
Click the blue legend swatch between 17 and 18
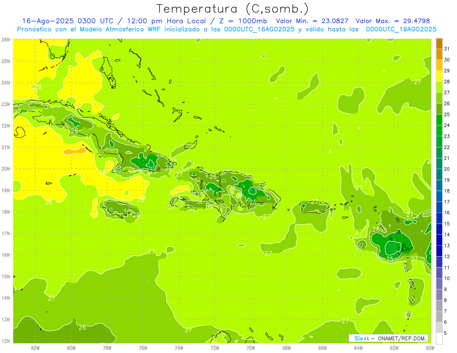pyautogui.click(x=439, y=196)
